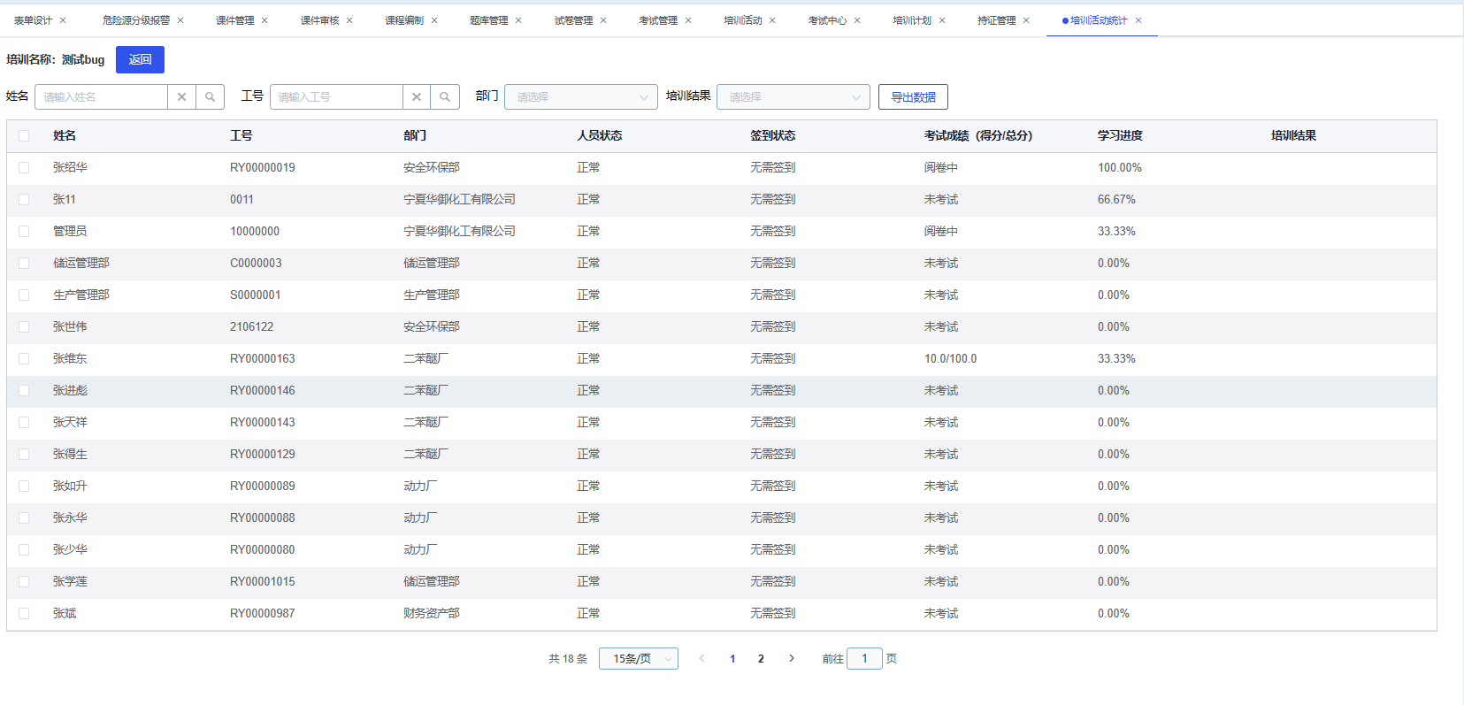The width and height of the screenshot is (1464, 705).
Task: Select the row for 张维东
Action: [x=24, y=359]
